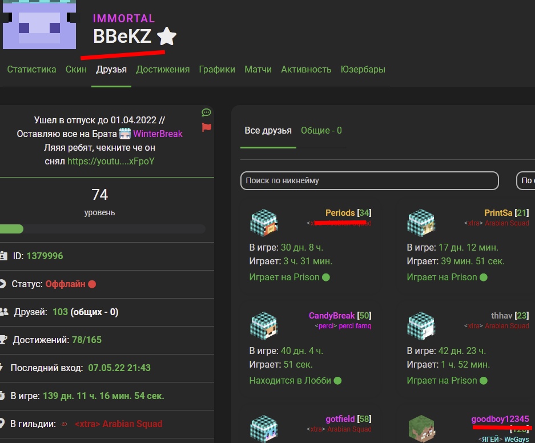Click the trophy icon next to Достижений
This screenshot has height=443, width=535.
coord(4,340)
